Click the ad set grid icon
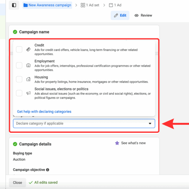This screenshot has width=189, height=189. (x=83, y=5)
